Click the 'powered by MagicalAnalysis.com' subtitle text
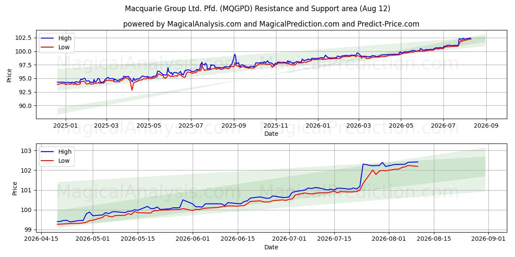The width and height of the screenshot is (515, 257). (271, 24)
